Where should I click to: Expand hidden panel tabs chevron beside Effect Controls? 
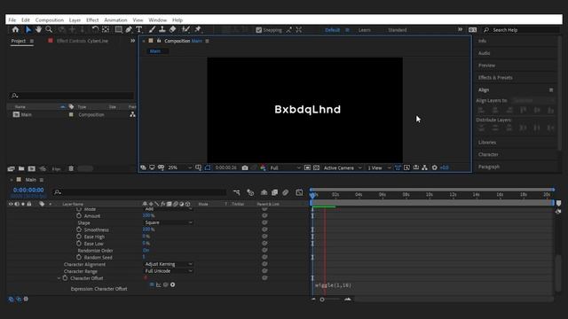[132, 41]
